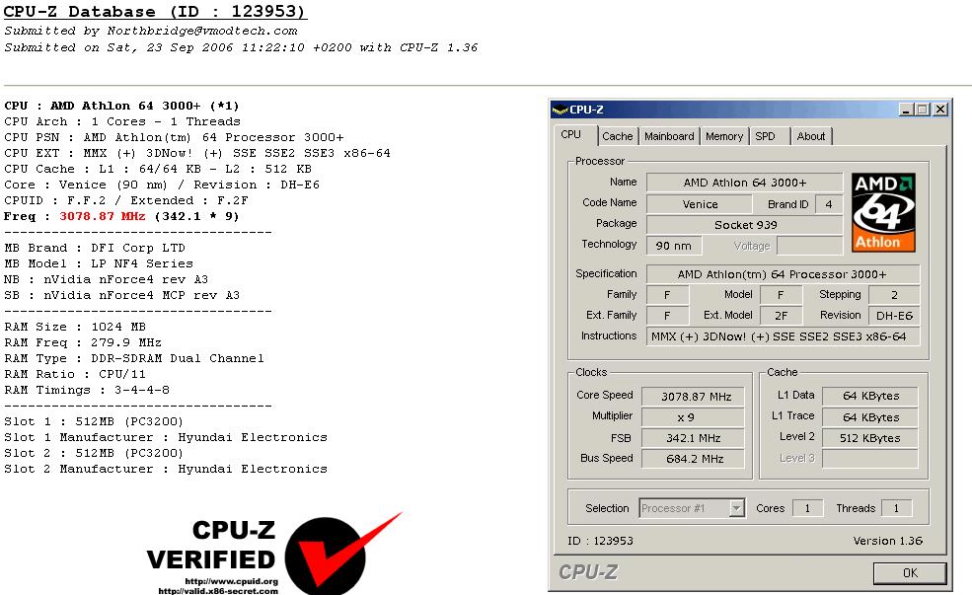Click the CPU Cache L1 64/64 KB line
This screenshot has height=595, width=972.
click(158, 169)
